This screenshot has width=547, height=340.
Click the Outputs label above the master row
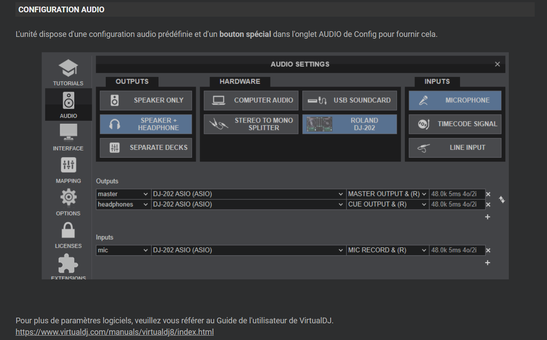(107, 181)
